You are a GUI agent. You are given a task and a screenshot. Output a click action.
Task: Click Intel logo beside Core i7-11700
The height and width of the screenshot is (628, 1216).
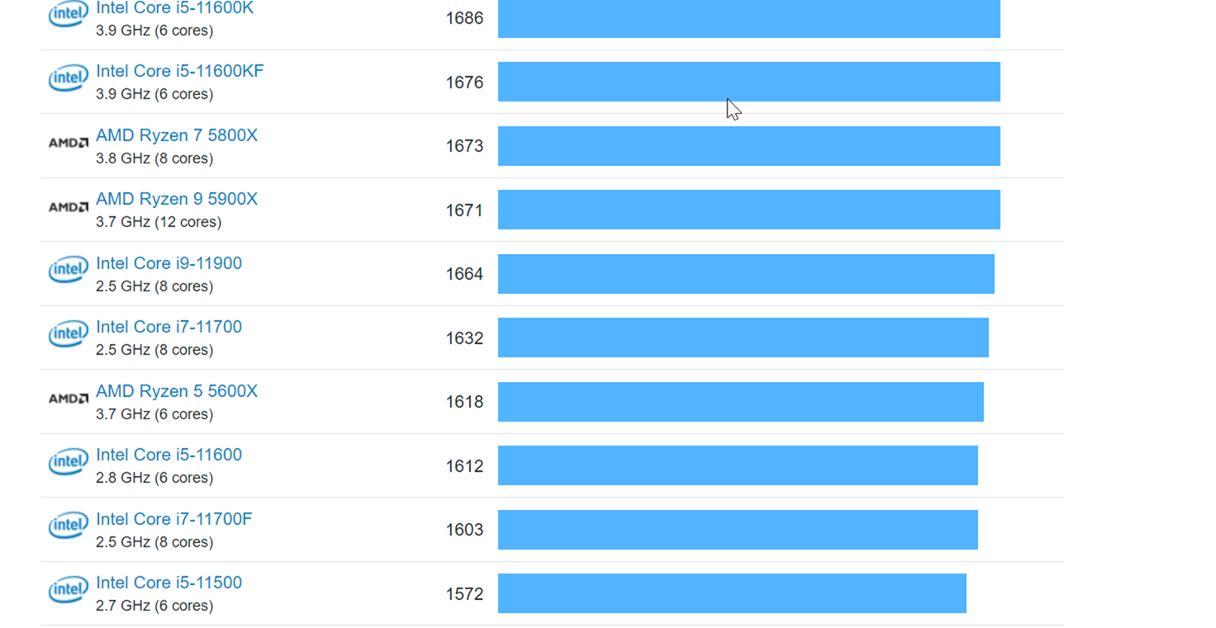coord(68,334)
